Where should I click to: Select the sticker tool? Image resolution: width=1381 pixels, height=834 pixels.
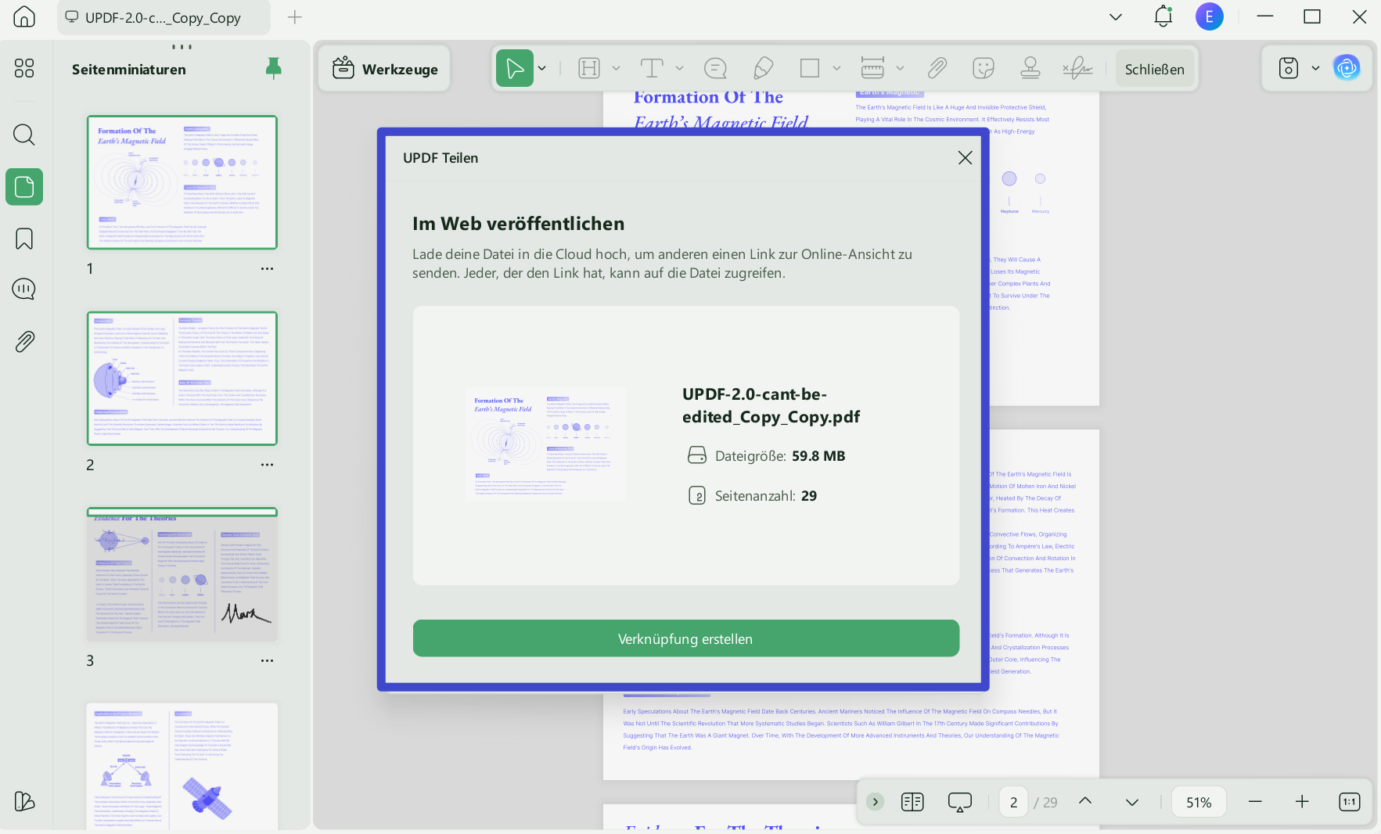tap(984, 69)
